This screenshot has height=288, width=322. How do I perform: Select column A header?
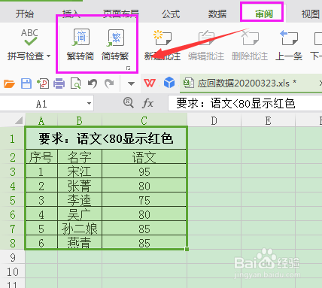coord(41,121)
